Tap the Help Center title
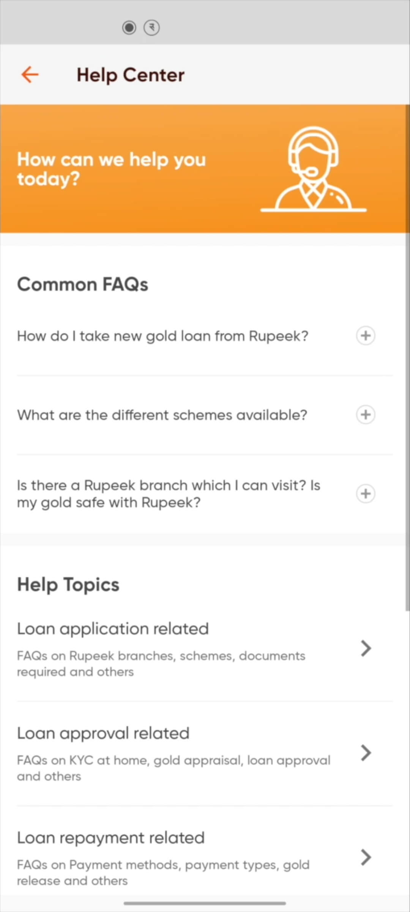The width and height of the screenshot is (410, 912). 131,75
